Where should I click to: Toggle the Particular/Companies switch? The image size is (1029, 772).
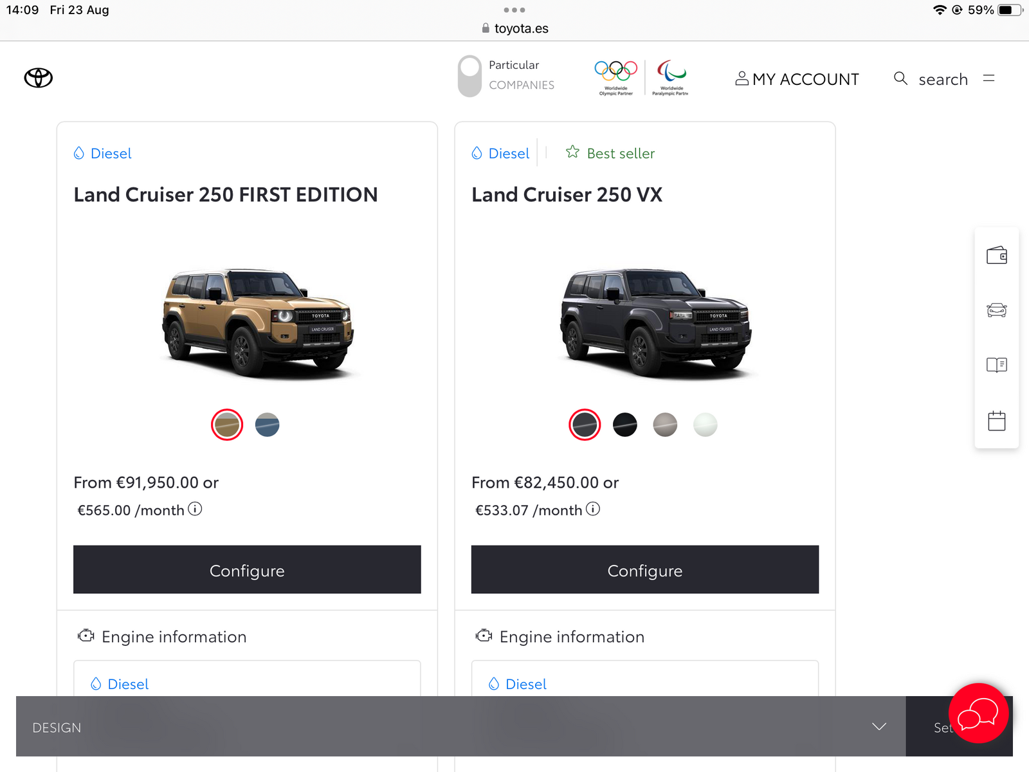pyautogui.click(x=469, y=76)
